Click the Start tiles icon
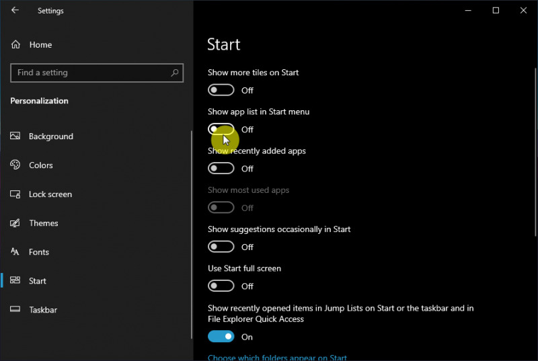538x361 pixels. 15,280
